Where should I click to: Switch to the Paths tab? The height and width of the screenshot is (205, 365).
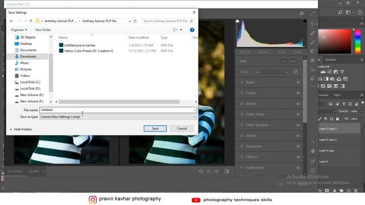(x=337, y=95)
